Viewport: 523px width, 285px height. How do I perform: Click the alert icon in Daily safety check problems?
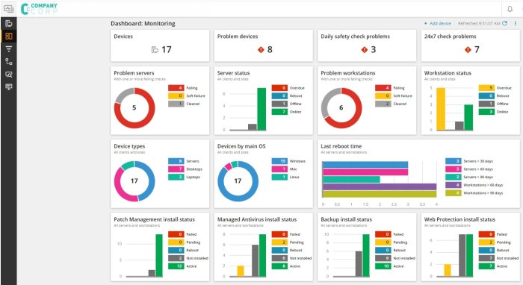[365, 49]
